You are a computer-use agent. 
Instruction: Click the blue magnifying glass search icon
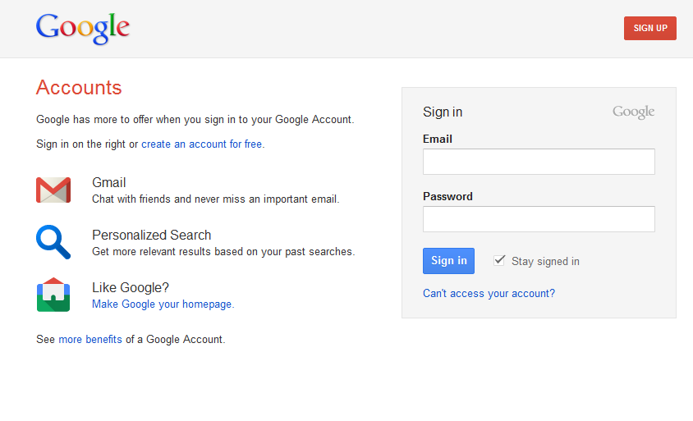[x=53, y=242]
